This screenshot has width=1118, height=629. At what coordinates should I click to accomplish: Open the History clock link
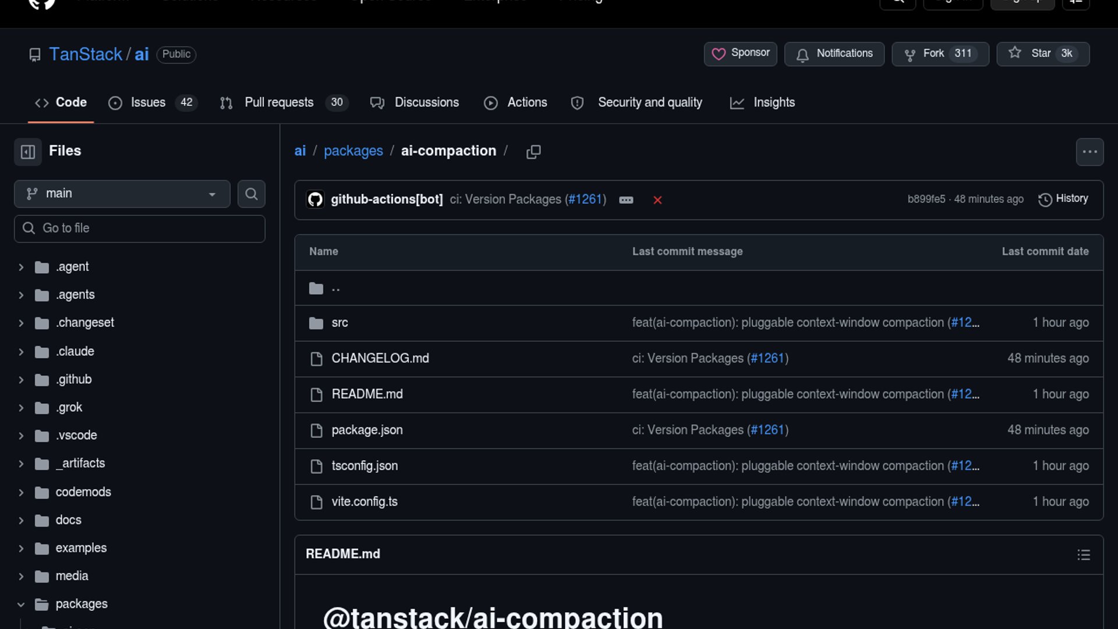(1063, 199)
